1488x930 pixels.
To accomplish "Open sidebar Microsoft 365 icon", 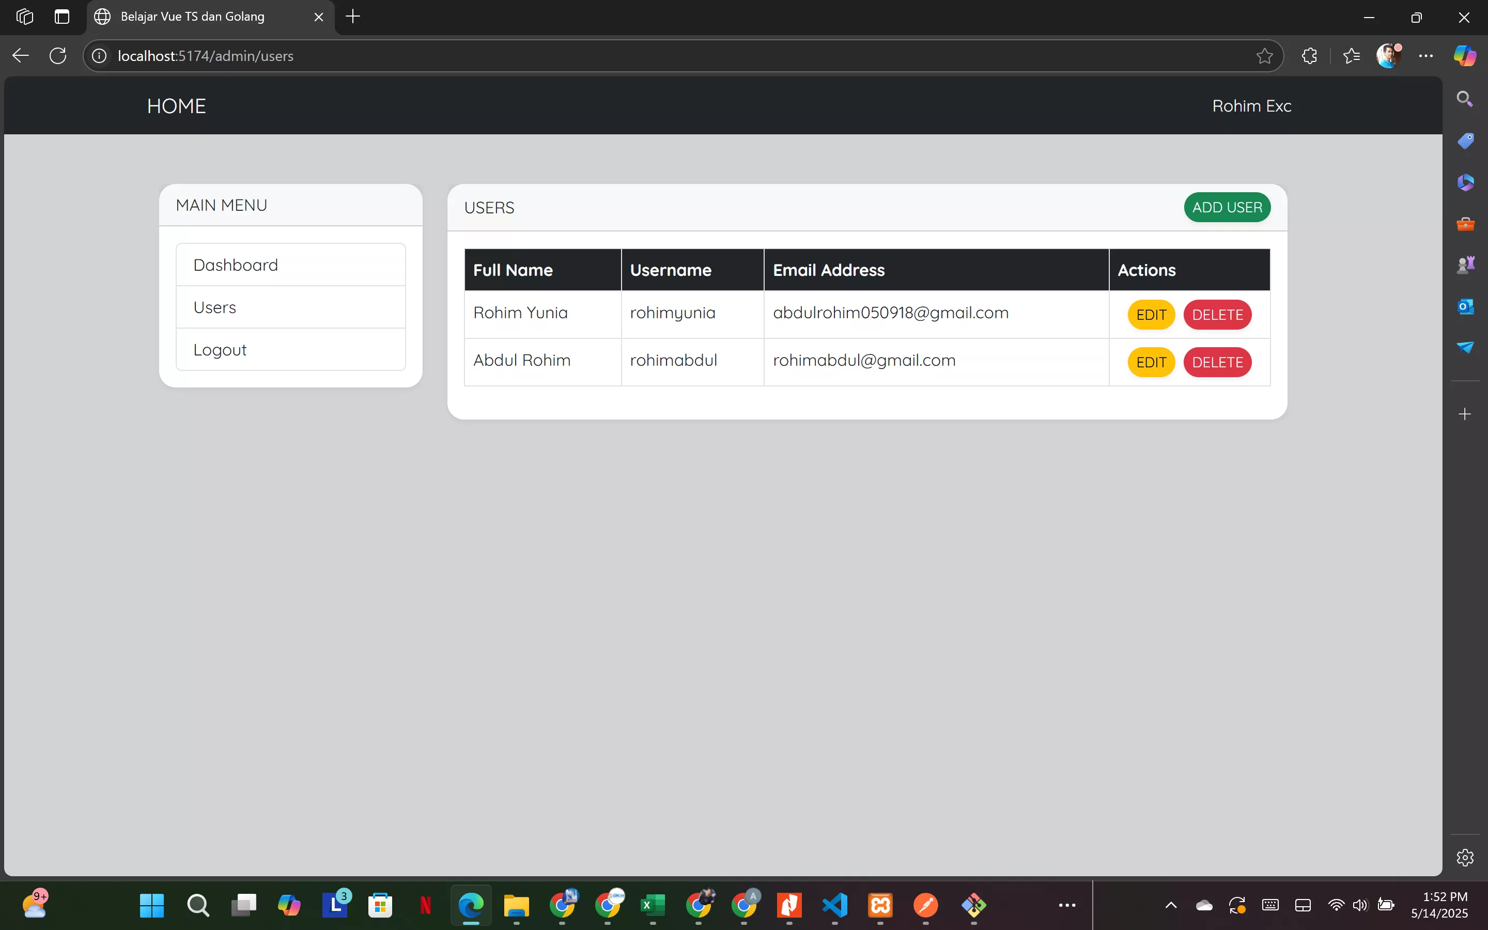I will click(x=1465, y=183).
